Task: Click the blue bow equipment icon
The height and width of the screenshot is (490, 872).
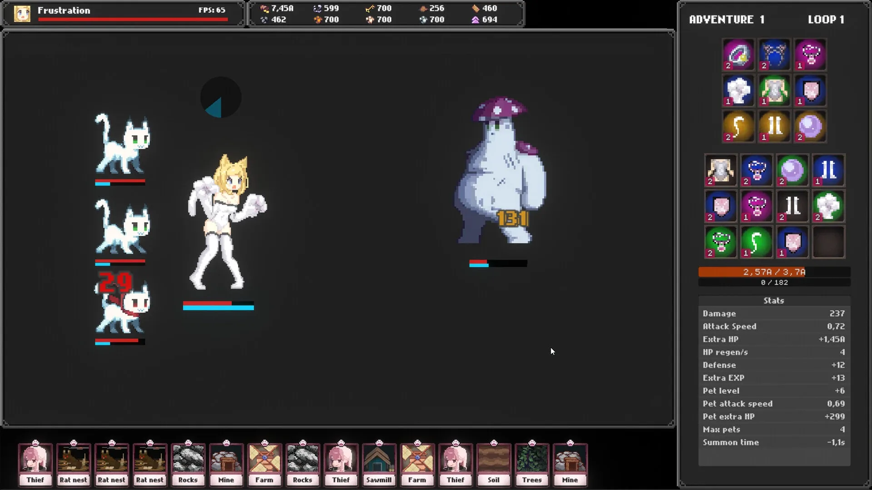Action: pyautogui.click(x=774, y=55)
